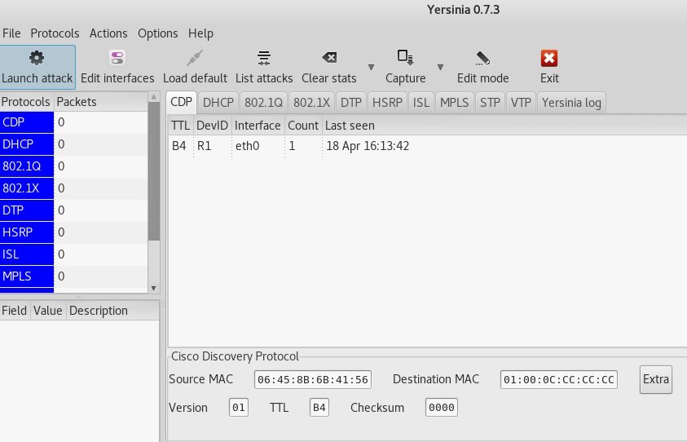Click the Field column header

[x=15, y=311]
